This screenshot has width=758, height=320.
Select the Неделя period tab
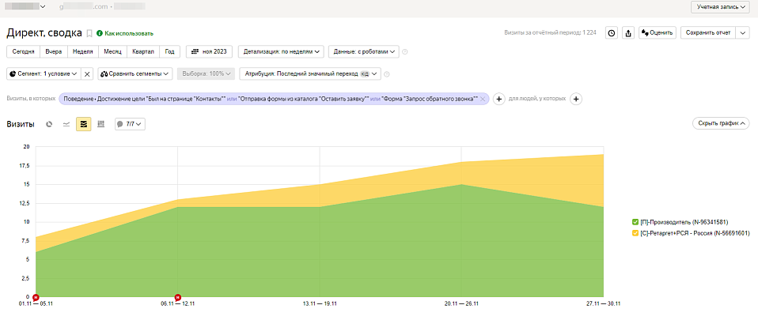82,51
